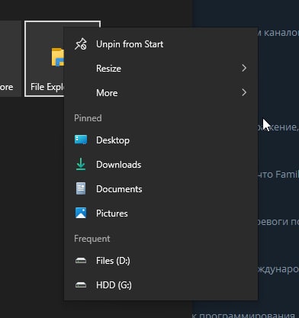Open the pinned Pictures entry text

[112, 214]
